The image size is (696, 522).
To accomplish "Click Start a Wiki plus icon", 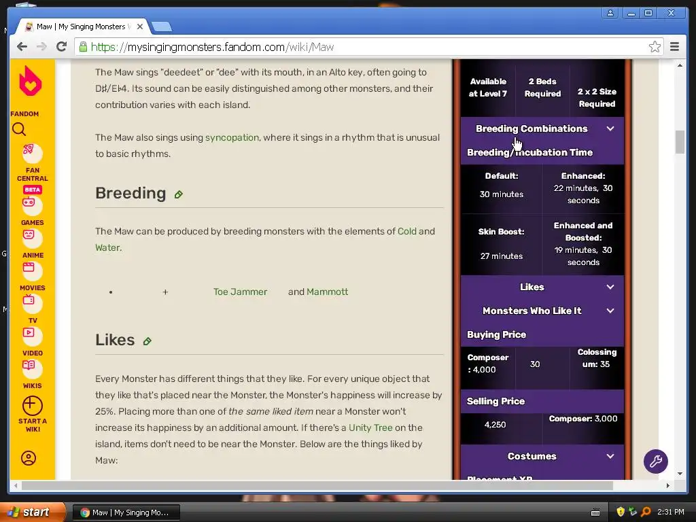I will click(x=33, y=406).
